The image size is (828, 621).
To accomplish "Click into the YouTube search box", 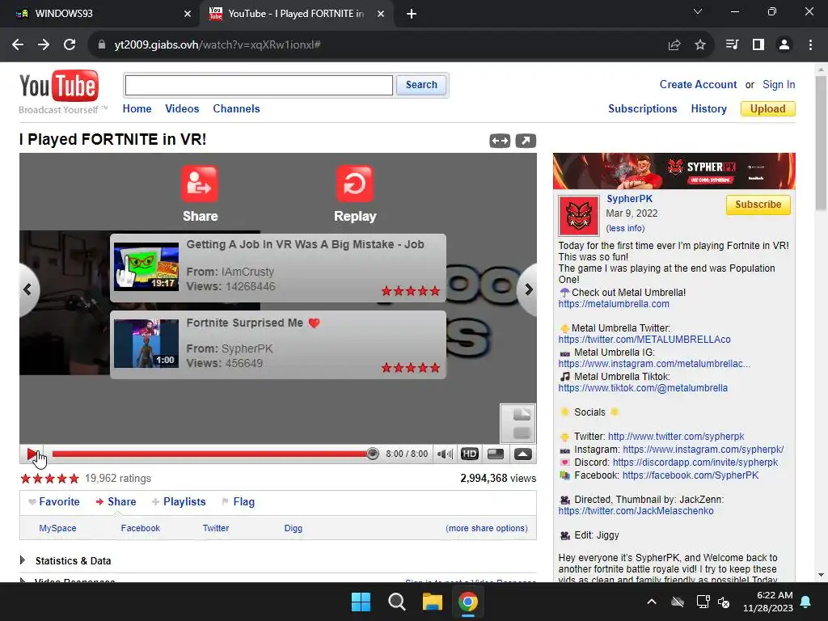I will coord(259,85).
